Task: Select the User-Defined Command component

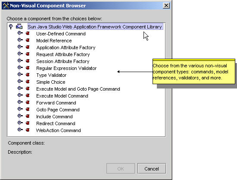Action: tap(61, 34)
